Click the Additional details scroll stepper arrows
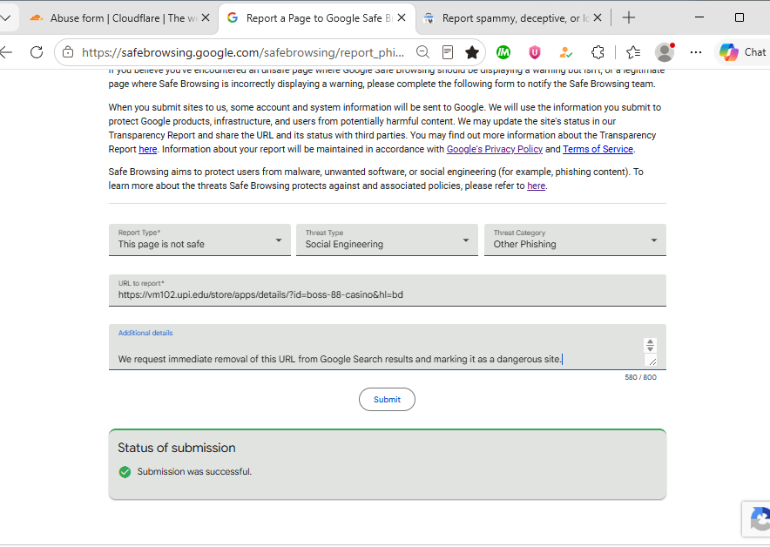 [650, 345]
